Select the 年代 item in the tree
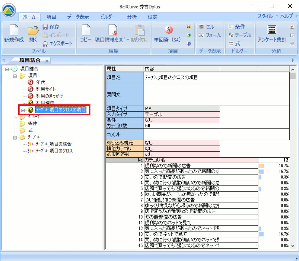 [41, 82]
